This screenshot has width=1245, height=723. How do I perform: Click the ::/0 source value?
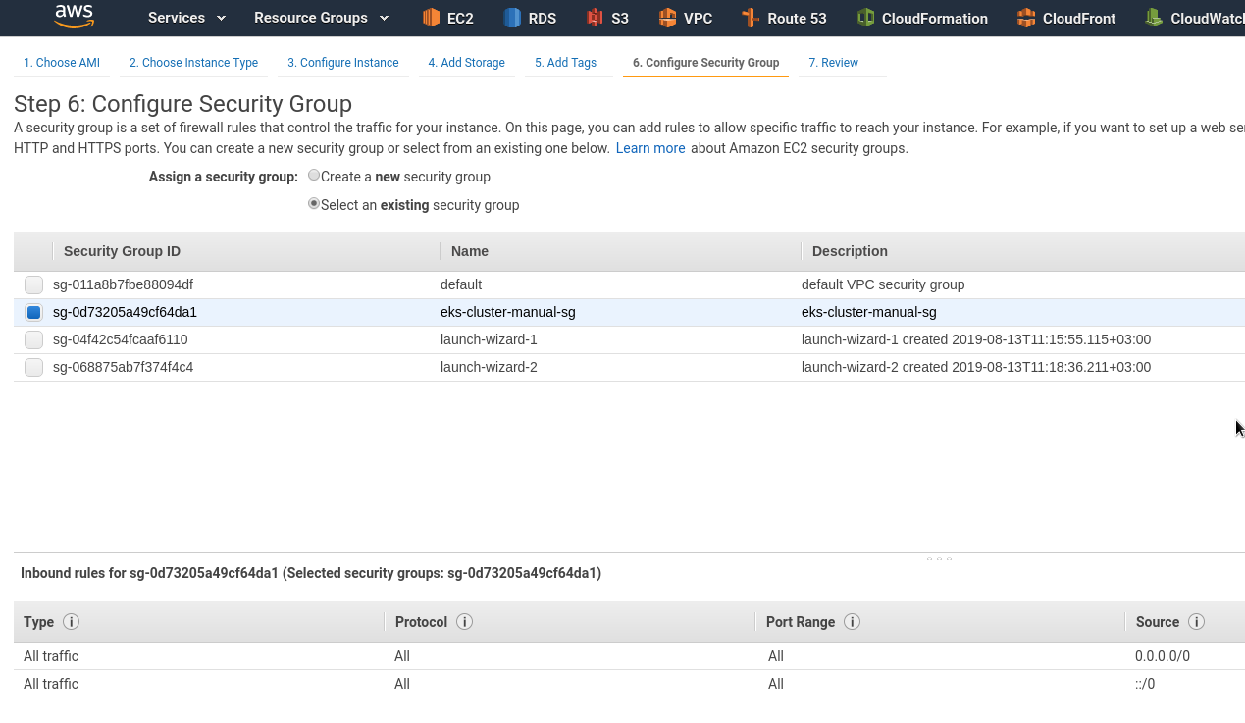1145,684
